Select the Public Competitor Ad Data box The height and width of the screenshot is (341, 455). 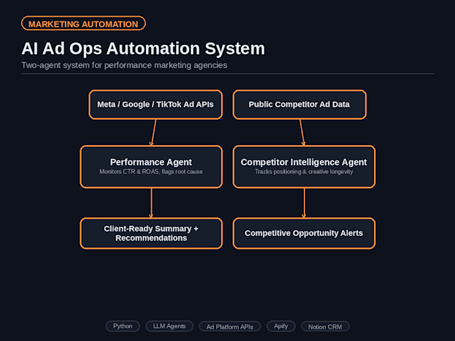tap(300, 104)
